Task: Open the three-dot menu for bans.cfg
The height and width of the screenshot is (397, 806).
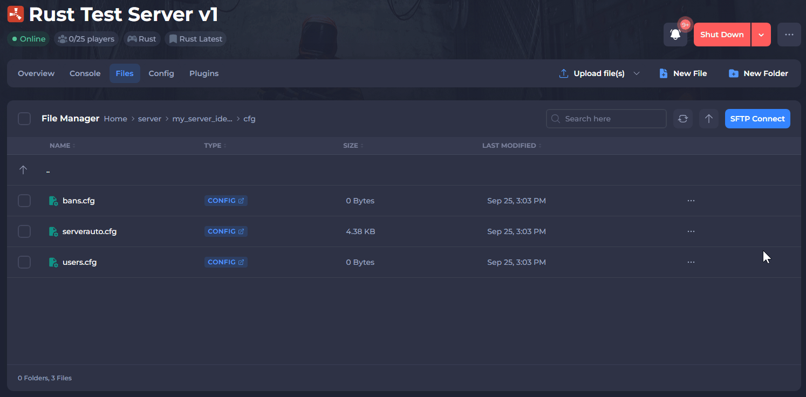Action: tap(691, 201)
